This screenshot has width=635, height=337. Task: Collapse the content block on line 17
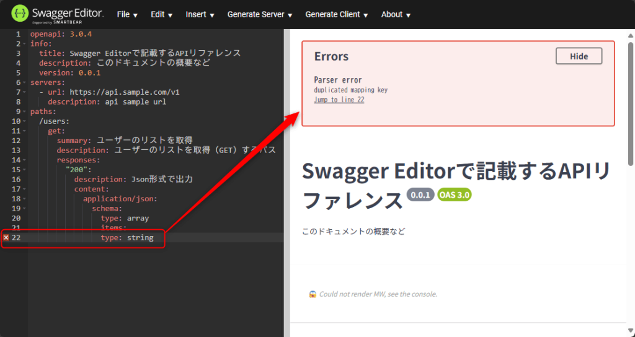[24, 189]
